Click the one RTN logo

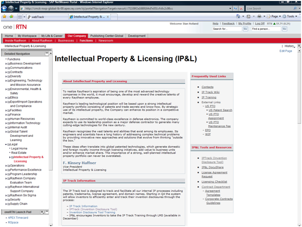pyautogui.click(x=15, y=27)
